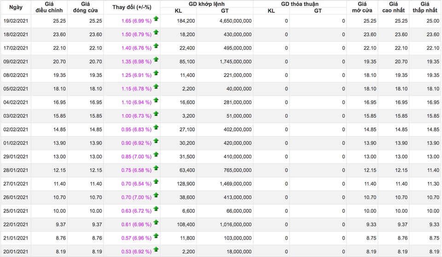Click opening price 8.75 in 21/01/2021 row
Screen dimensions: 442x257
[371, 238]
